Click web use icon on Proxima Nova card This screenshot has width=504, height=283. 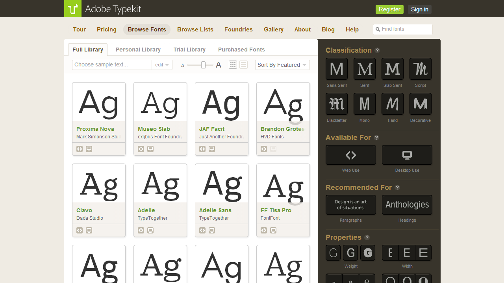tap(80, 149)
